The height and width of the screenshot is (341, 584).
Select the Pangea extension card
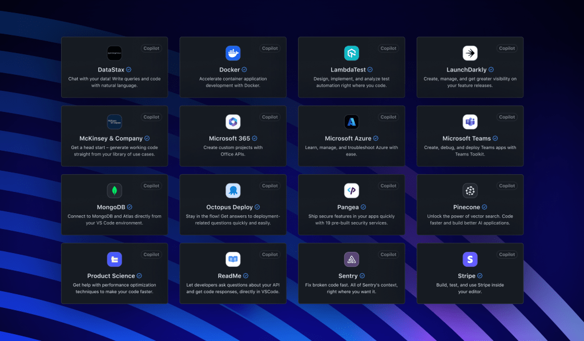pyautogui.click(x=351, y=204)
